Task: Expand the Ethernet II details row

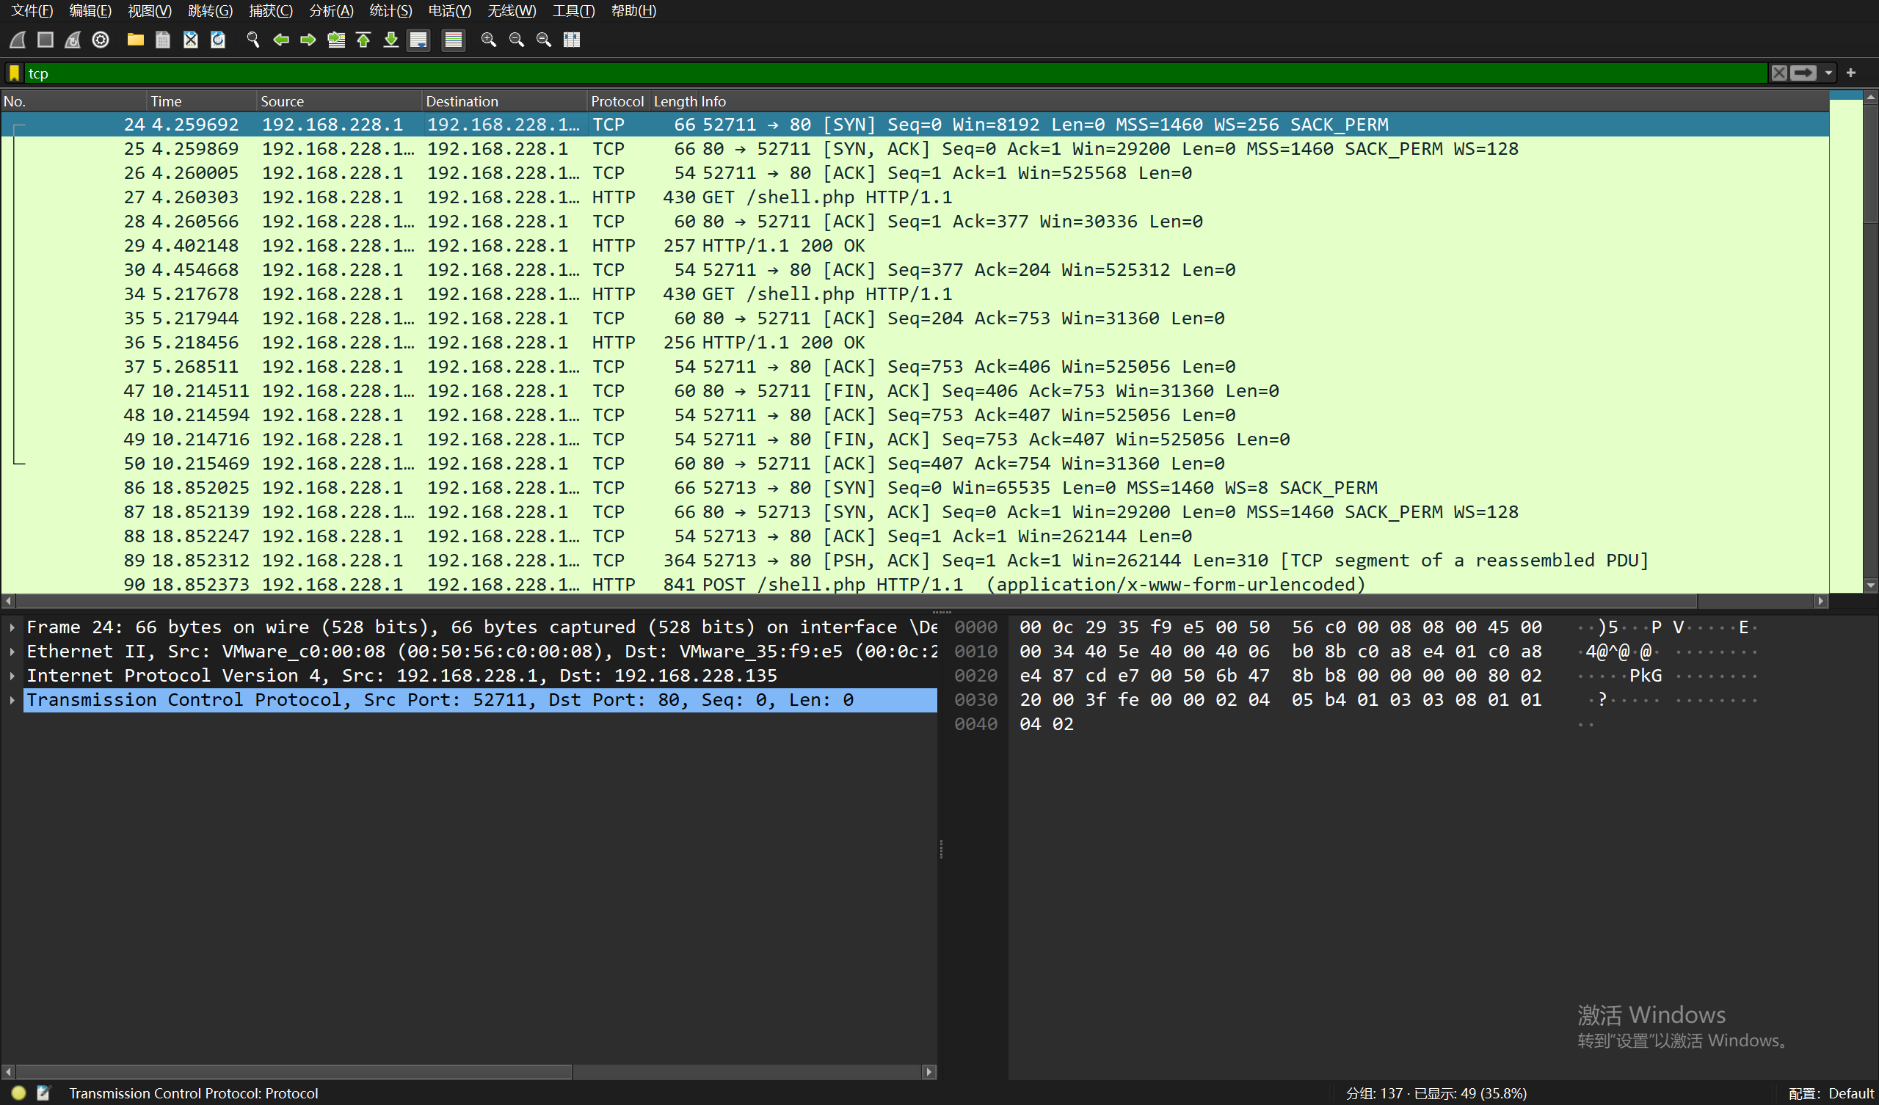Action: (12, 652)
